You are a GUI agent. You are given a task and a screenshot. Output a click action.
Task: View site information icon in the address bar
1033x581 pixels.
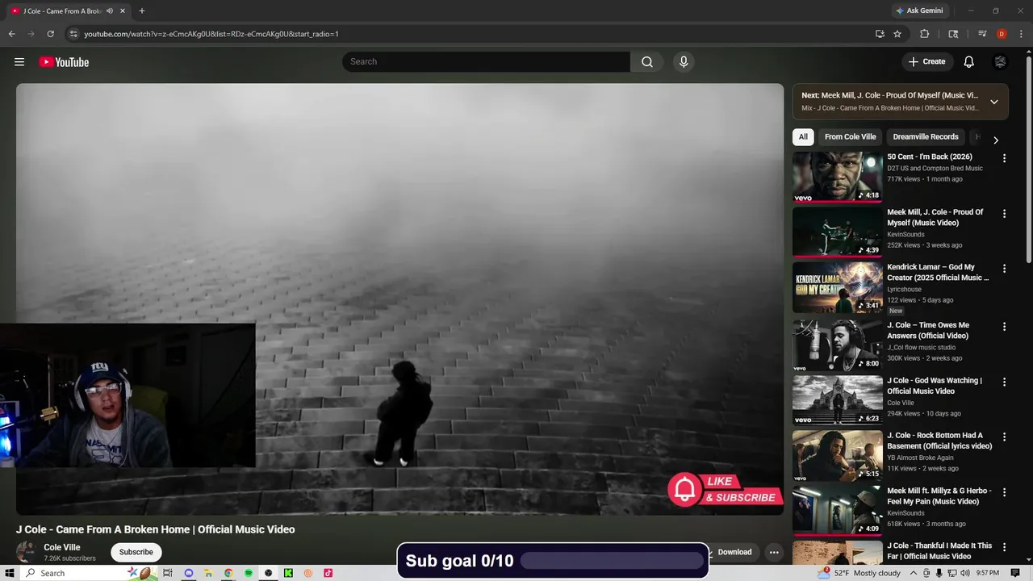[x=73, y=34]
